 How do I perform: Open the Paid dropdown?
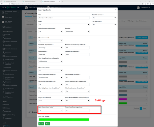point(64,25)
